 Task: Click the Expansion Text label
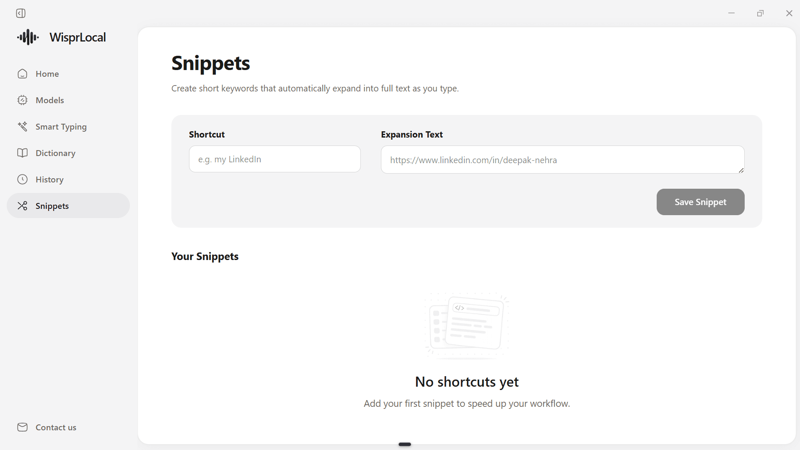click(412, 135)
